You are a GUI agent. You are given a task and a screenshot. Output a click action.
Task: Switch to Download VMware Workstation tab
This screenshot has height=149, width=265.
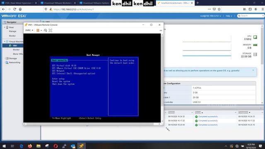[x=58, y=3]
